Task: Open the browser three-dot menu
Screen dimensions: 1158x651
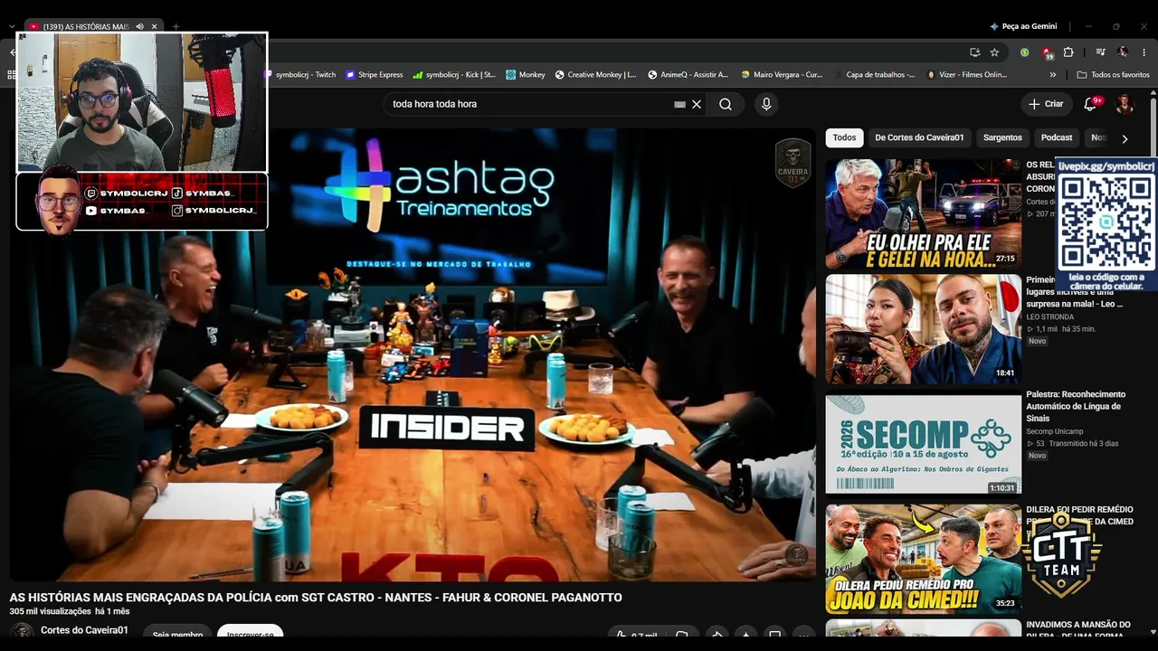Action: pyautogui.click(x=1144, y=52)
